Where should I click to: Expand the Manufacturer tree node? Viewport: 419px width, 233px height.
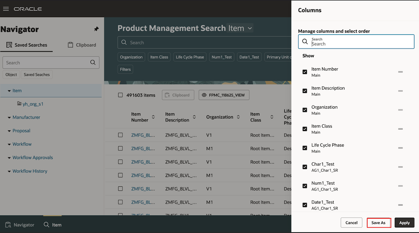[9, 117]
